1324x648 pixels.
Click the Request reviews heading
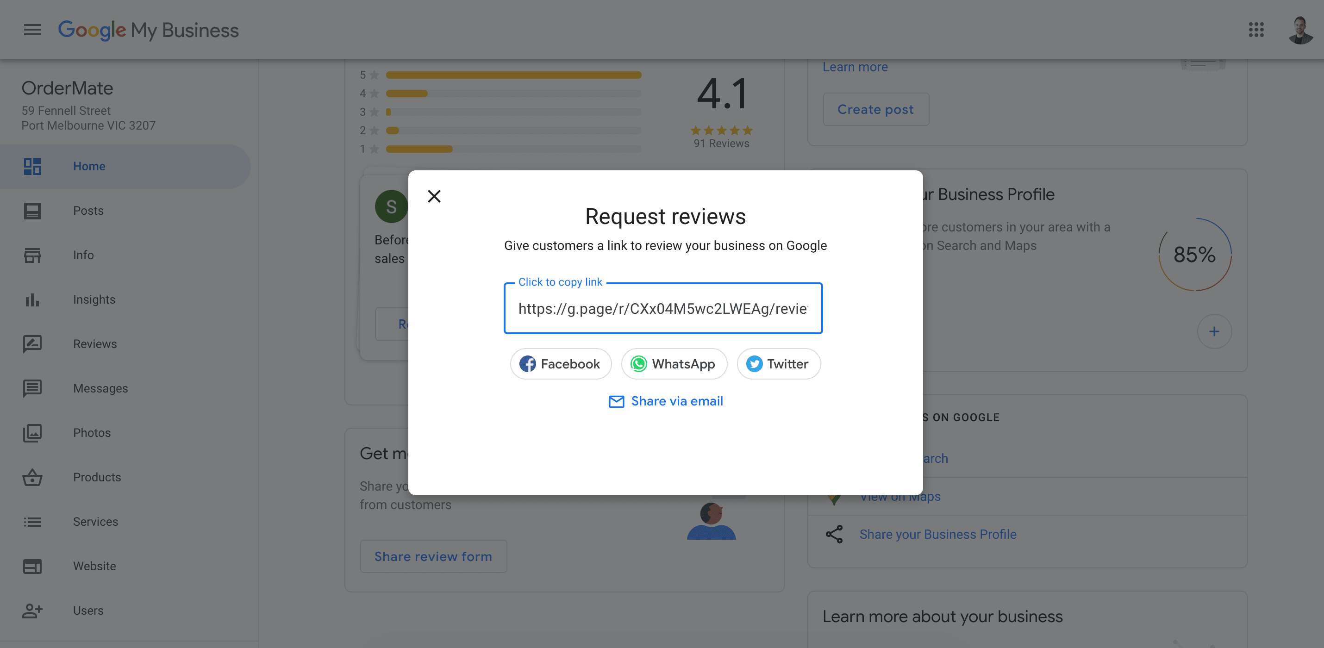[x=665, y=216]
